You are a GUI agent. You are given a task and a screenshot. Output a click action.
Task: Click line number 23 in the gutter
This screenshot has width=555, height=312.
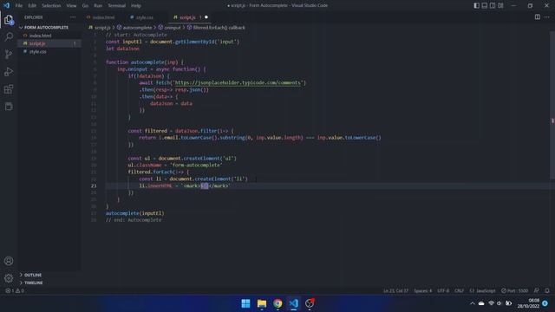point(94,185)
